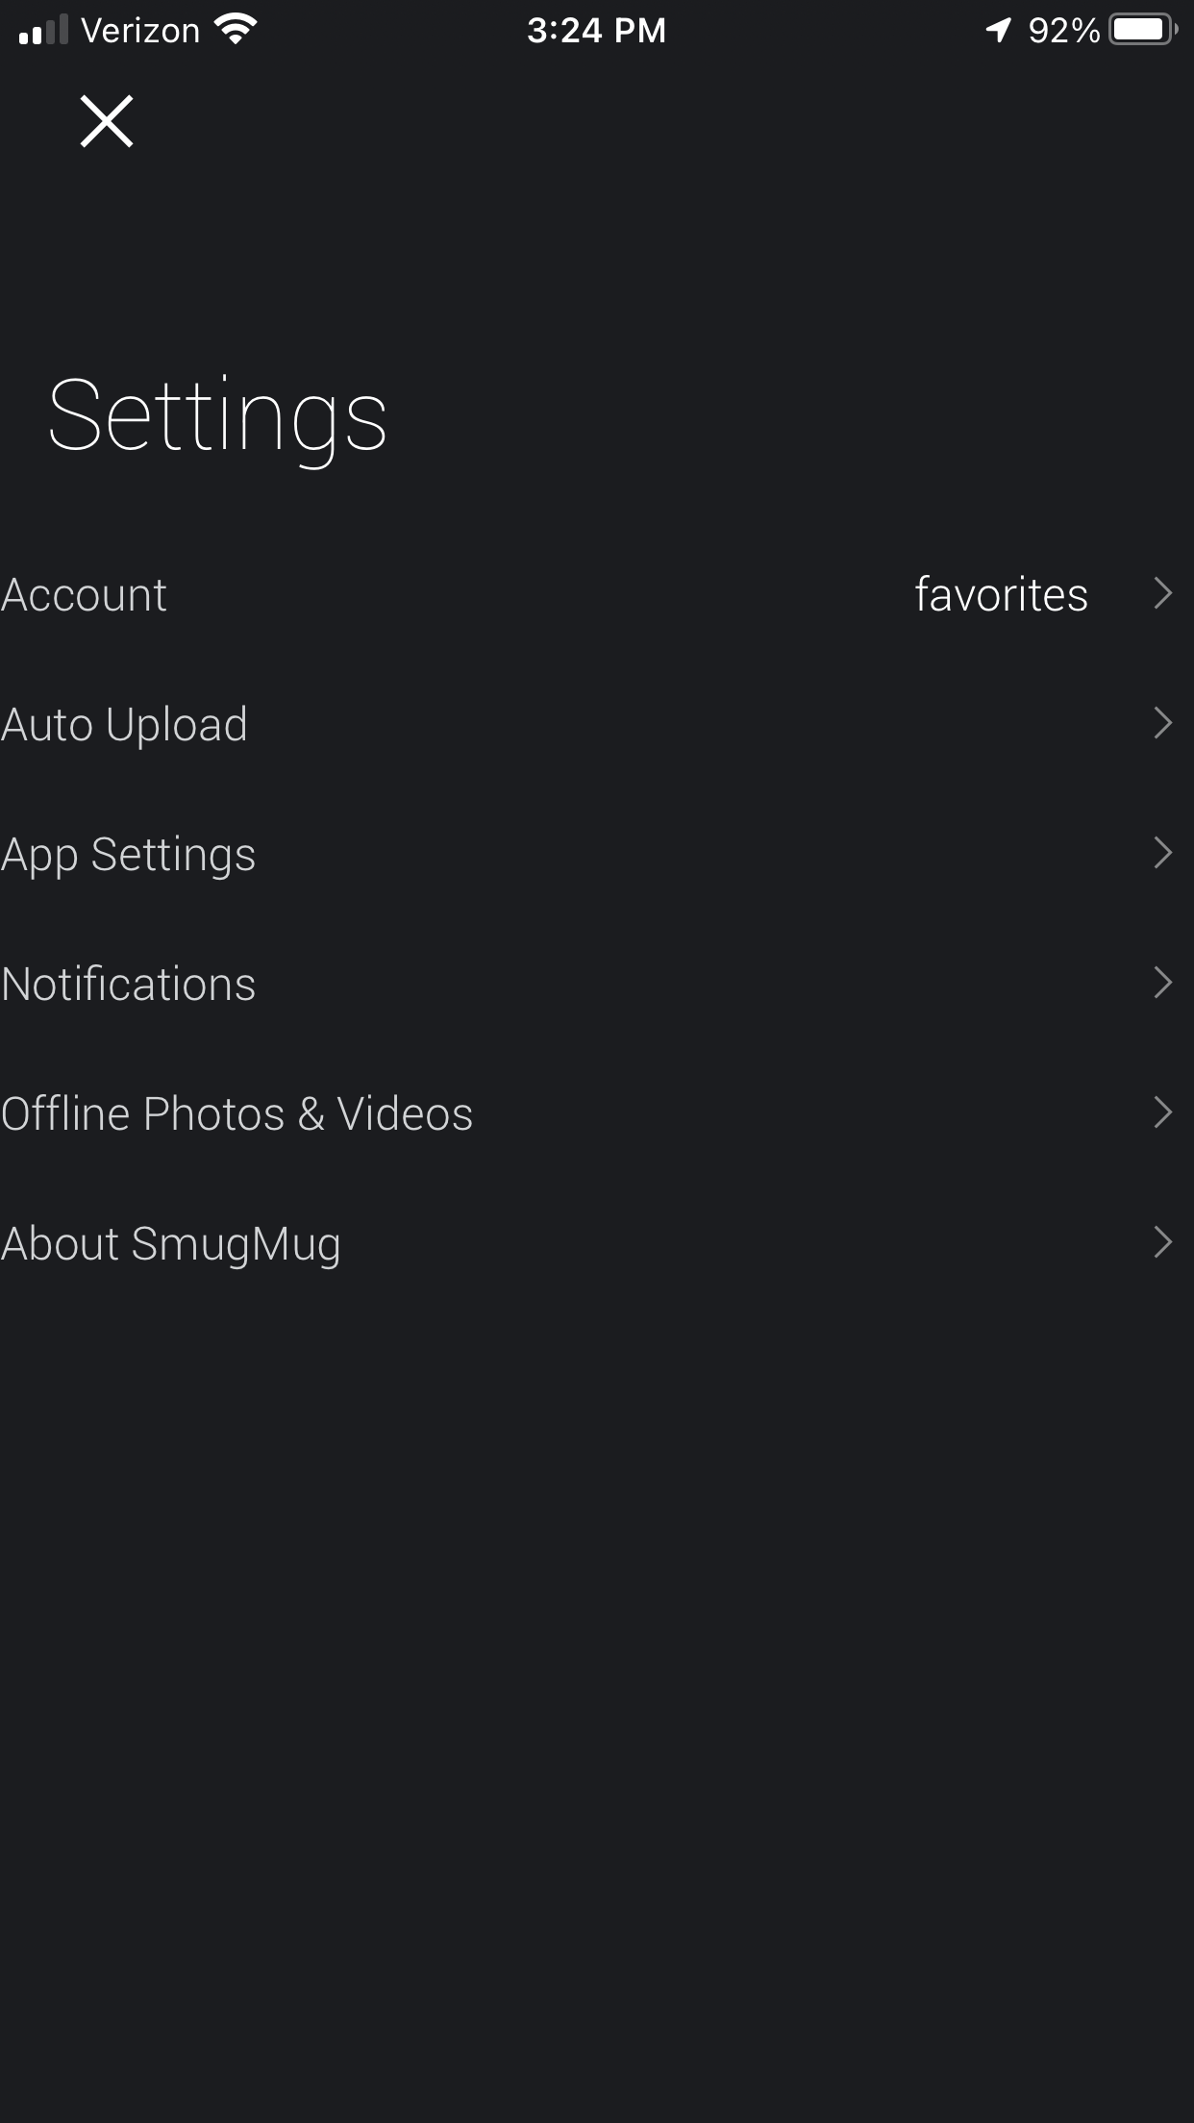View the About SmugMug page
The width and height of the screenshot is (1194, 2123).
(171, 1243)
